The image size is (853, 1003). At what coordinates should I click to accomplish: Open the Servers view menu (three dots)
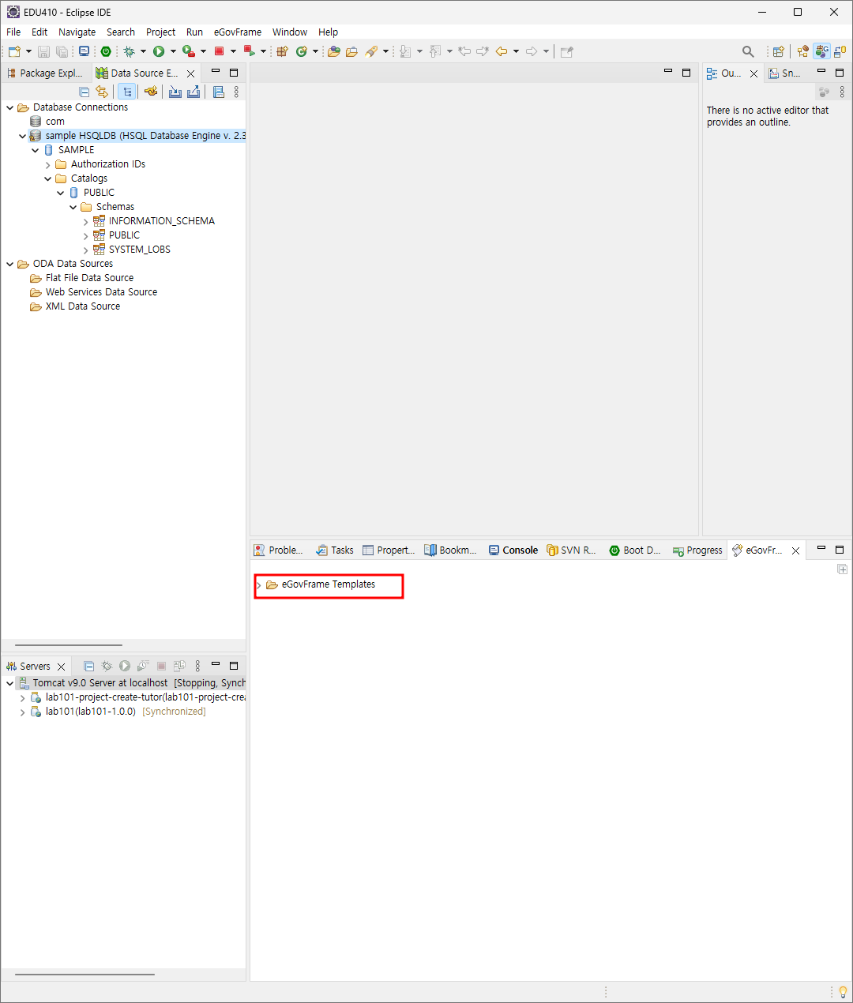[197, 667]
